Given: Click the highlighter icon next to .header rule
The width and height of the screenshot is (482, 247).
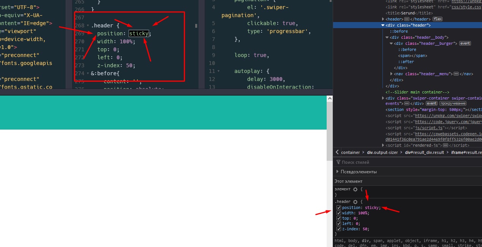Looking at the screenshot, I should tap(355, 201).
